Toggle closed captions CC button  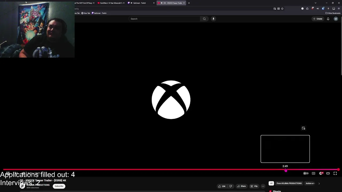click(313, 173)
